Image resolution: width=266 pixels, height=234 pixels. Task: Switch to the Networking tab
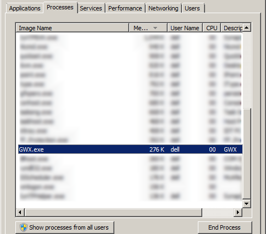(163, 8)
